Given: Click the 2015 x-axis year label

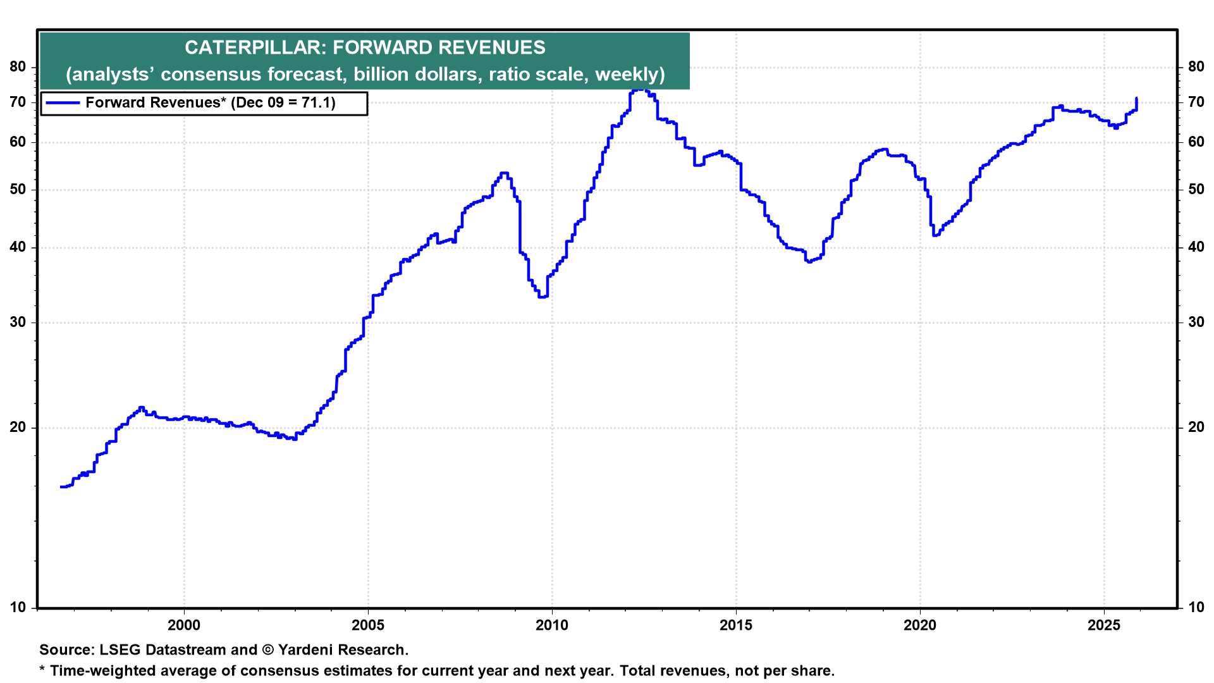Looking at the screenshot, I should click(x=736, y=625).
